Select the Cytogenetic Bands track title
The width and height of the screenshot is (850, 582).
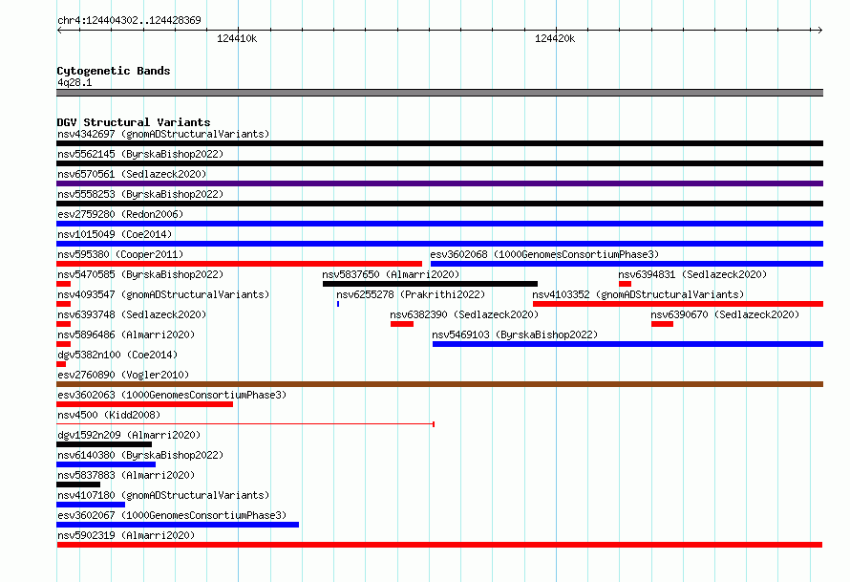pos(114,71)
